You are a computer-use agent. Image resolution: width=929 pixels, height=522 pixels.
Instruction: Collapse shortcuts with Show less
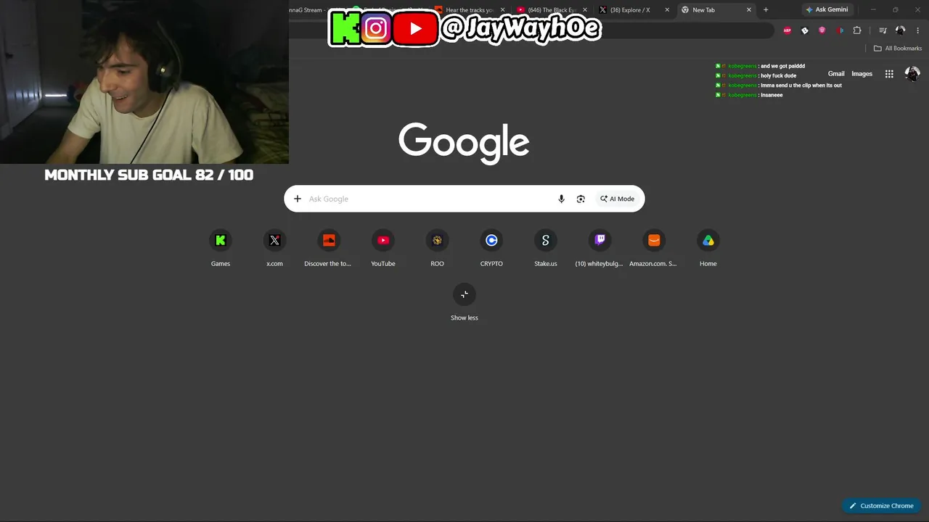point(464,302)
